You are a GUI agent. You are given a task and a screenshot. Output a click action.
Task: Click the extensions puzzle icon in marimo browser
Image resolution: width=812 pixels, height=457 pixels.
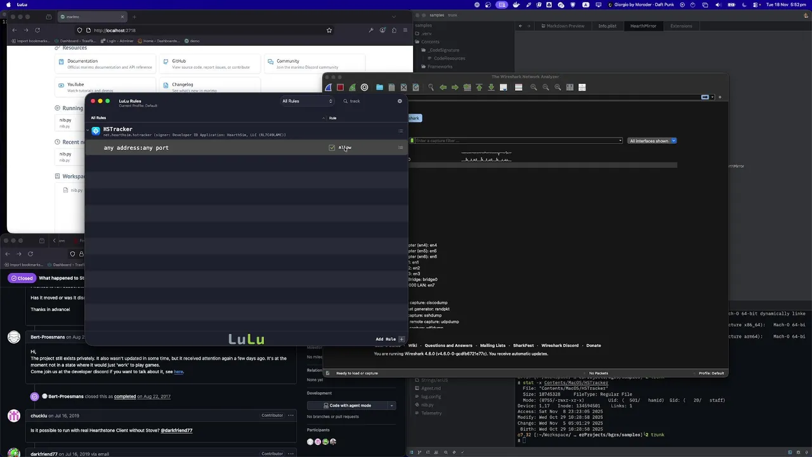tap(394, 30)
